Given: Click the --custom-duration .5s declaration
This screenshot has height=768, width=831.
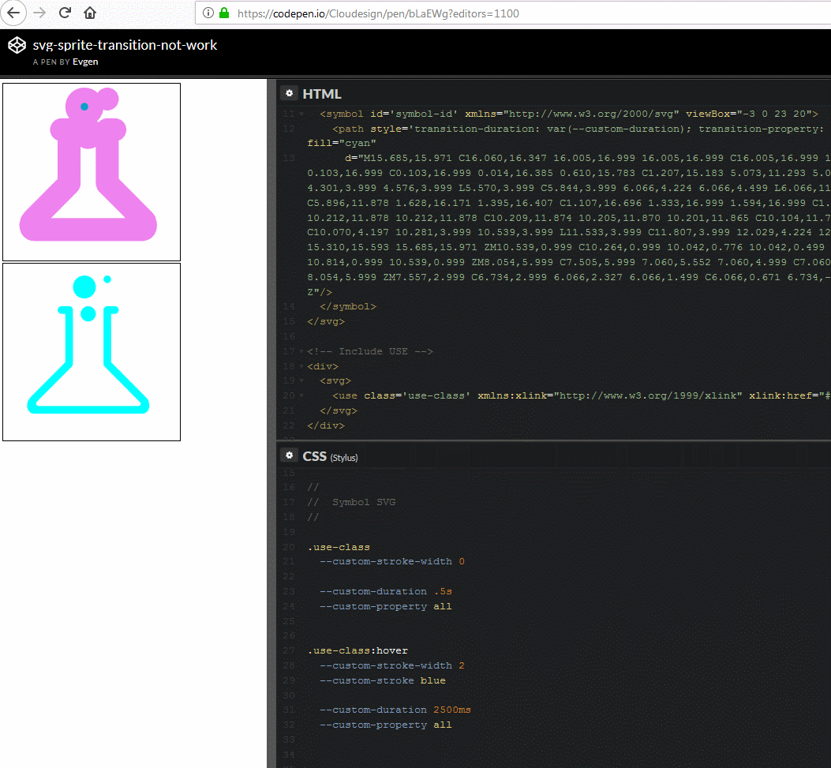Looking at the screenshot, I should click(x=386, y=591).
